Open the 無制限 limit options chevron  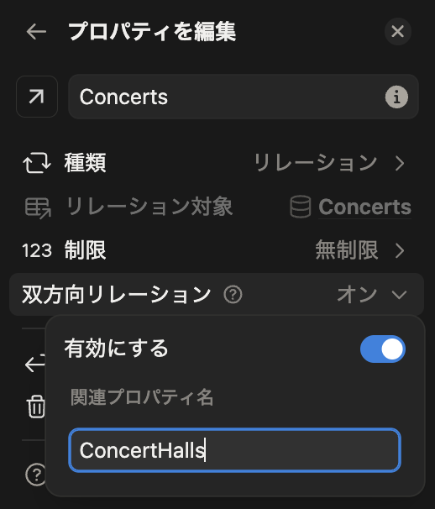(x=400, y=251)
